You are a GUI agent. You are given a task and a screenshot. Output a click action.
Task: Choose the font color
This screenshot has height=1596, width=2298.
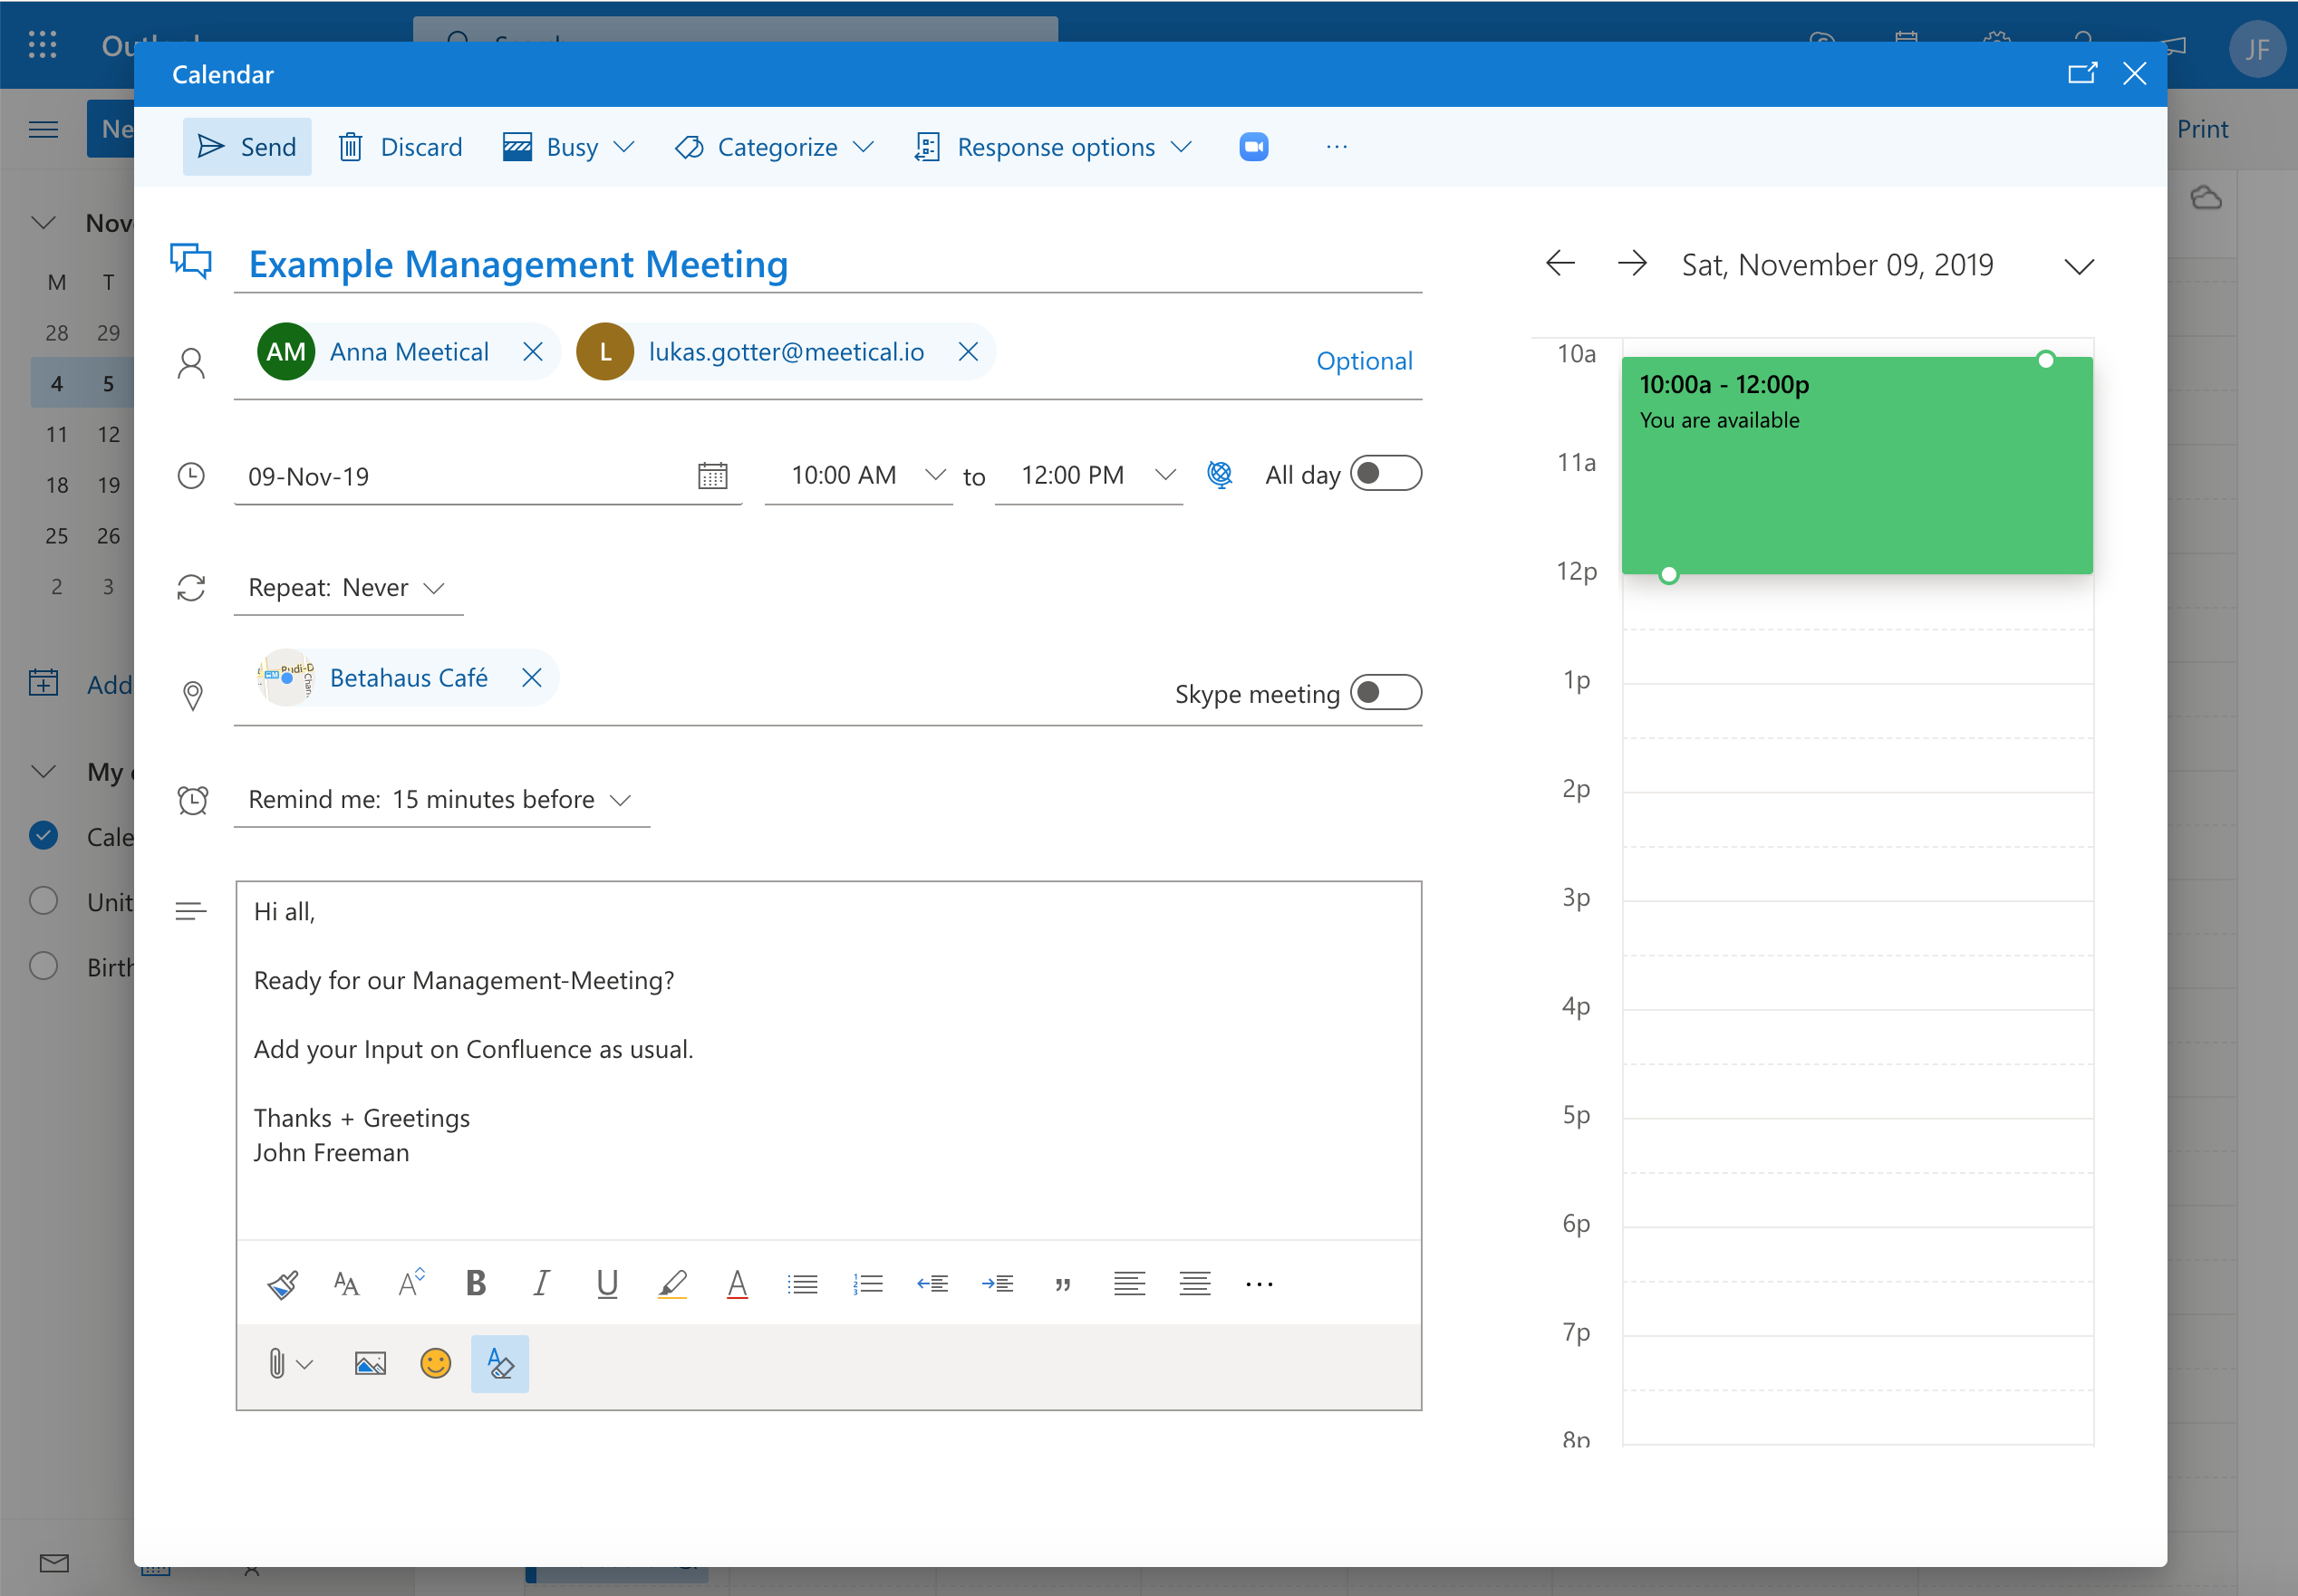738,1284
